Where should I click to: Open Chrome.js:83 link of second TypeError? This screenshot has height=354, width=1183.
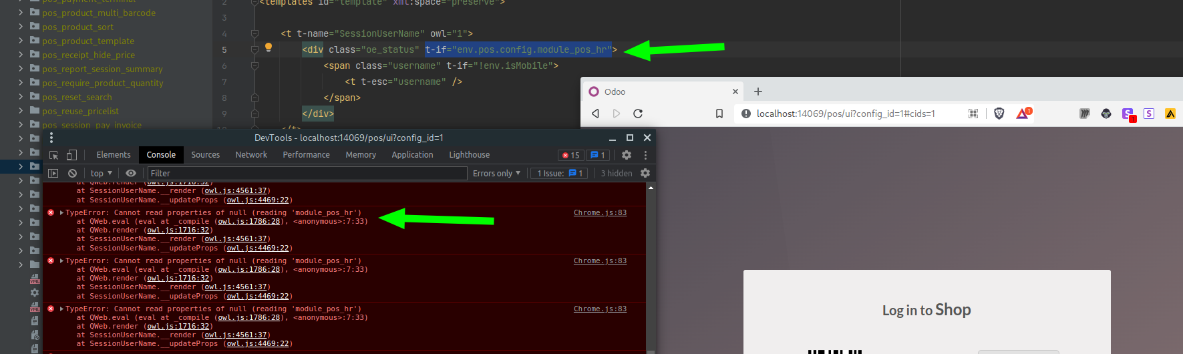tap(600, 261)
